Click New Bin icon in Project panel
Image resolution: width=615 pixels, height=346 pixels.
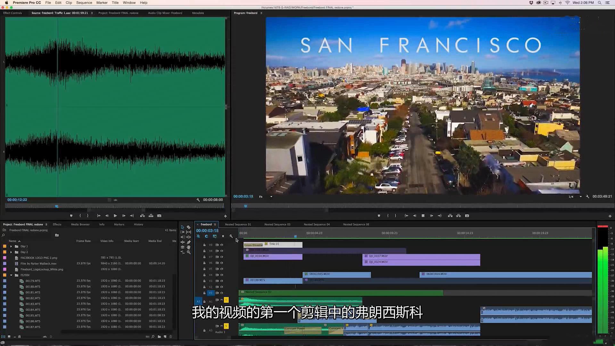coord(159,336)
